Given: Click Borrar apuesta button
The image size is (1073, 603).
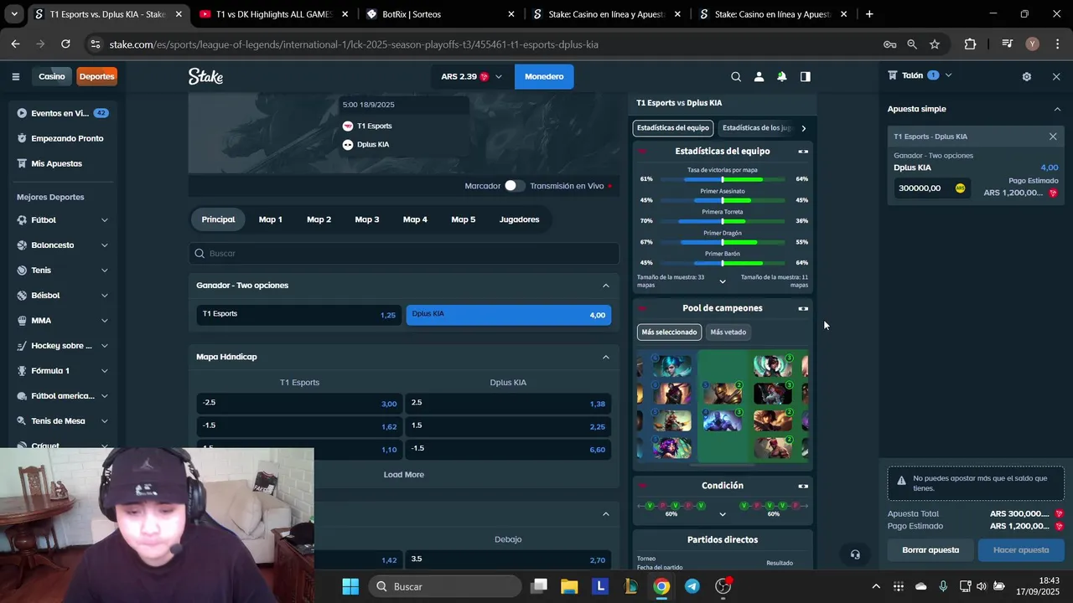Looking at the screenshot, I should pos(930,550).
